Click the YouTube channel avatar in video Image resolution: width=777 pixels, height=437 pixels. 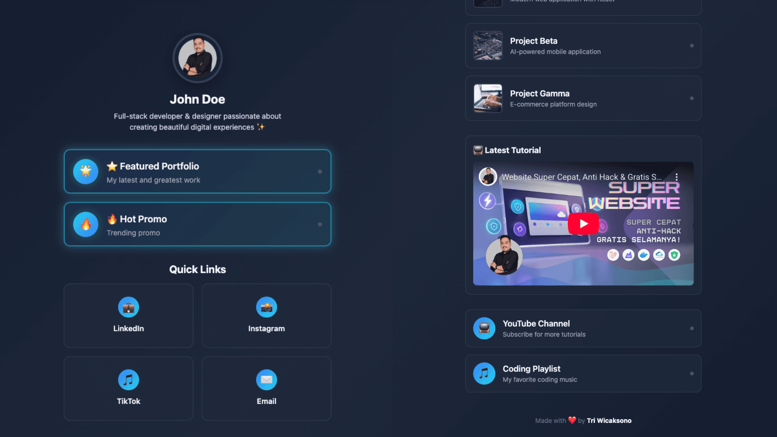[x=488, y=177]
